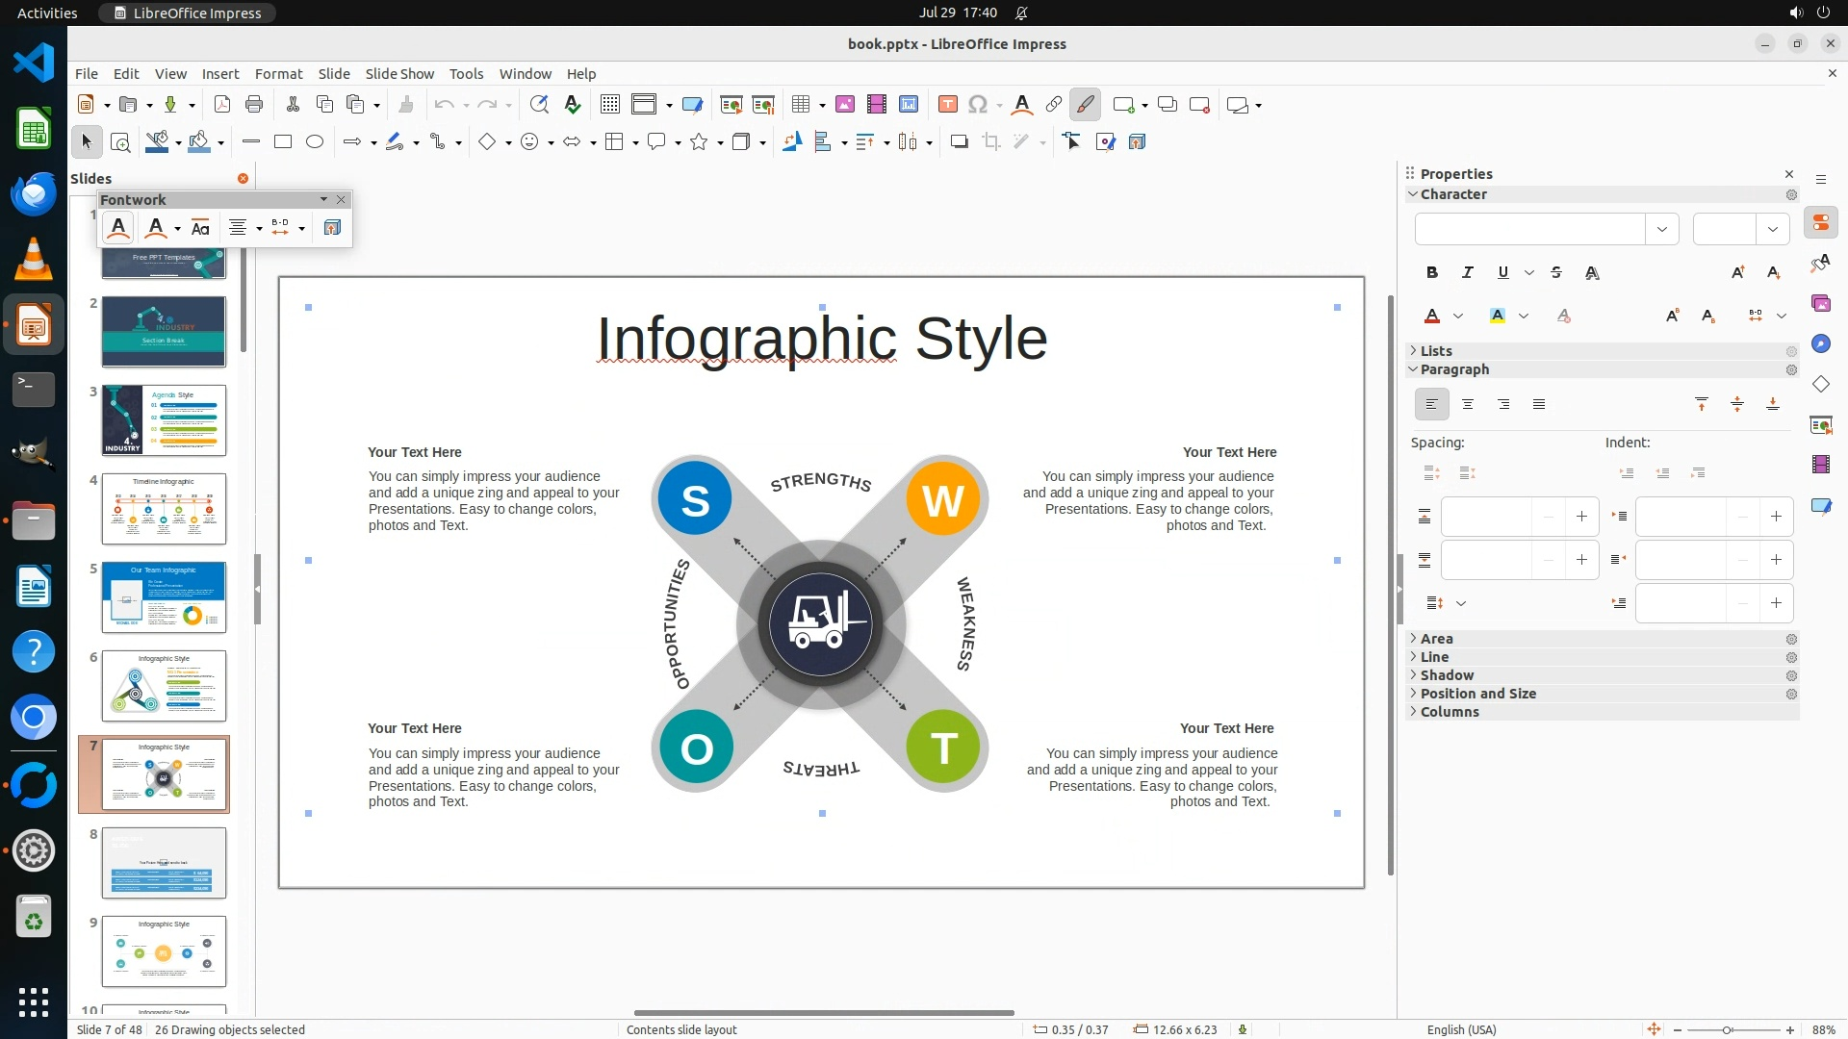The width and height of the screenshot is (1848, 1039).
Task: Click the Insert Text Box icon
Action: click(x=947, y=105)
